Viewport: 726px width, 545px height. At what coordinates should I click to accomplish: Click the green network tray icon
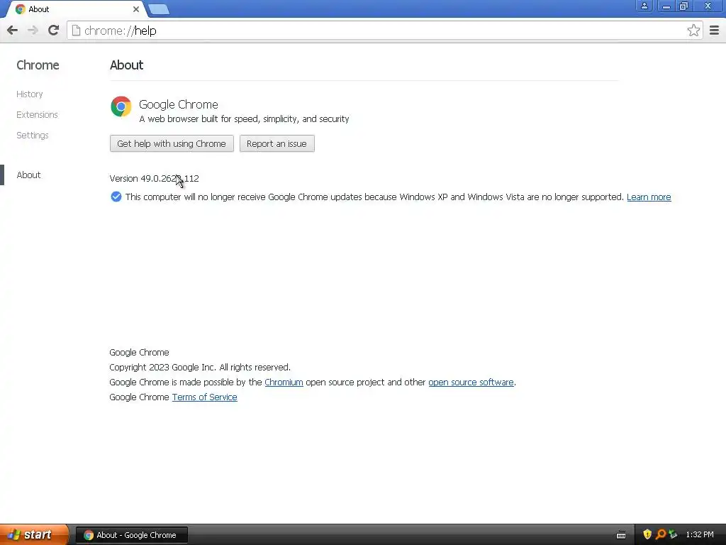tap(674, 534)
